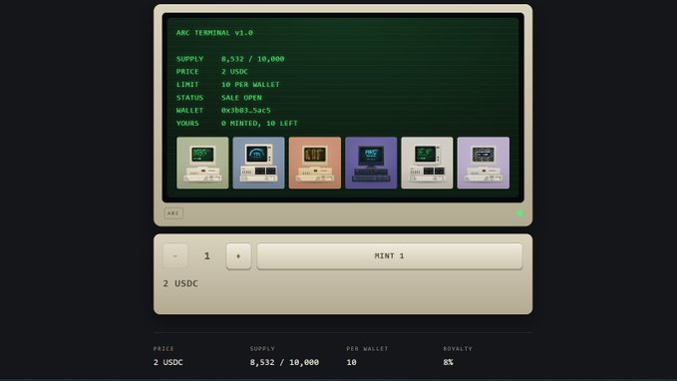
Task: Click terminal text '0 MINTED, 10 LEFT'
Action: [259, 124]
